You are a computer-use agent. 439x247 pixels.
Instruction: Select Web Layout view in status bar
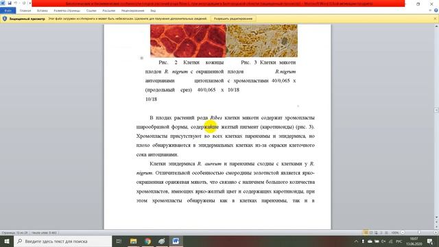[x=376, y=233]
